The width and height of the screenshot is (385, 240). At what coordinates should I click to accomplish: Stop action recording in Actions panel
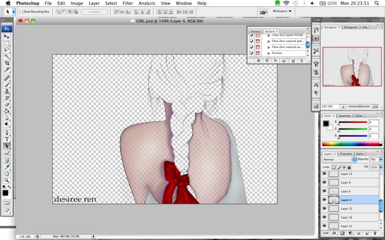(258, 60)
